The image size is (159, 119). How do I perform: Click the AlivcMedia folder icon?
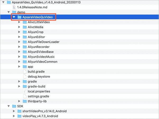[25, 27]
